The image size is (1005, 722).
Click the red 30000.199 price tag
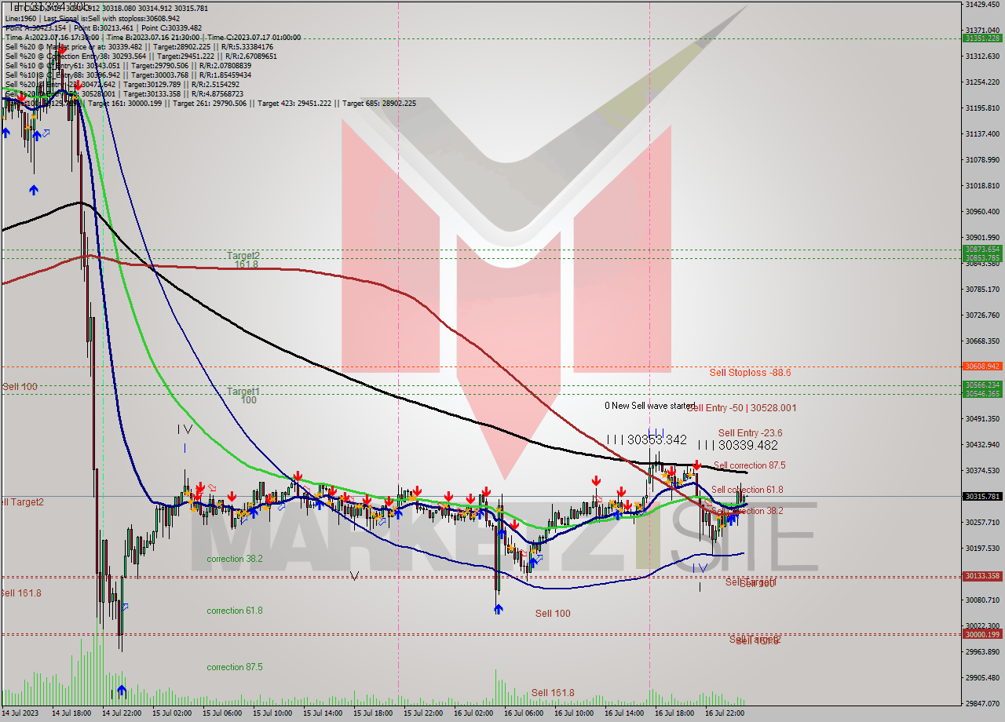(x=982, y=634)
